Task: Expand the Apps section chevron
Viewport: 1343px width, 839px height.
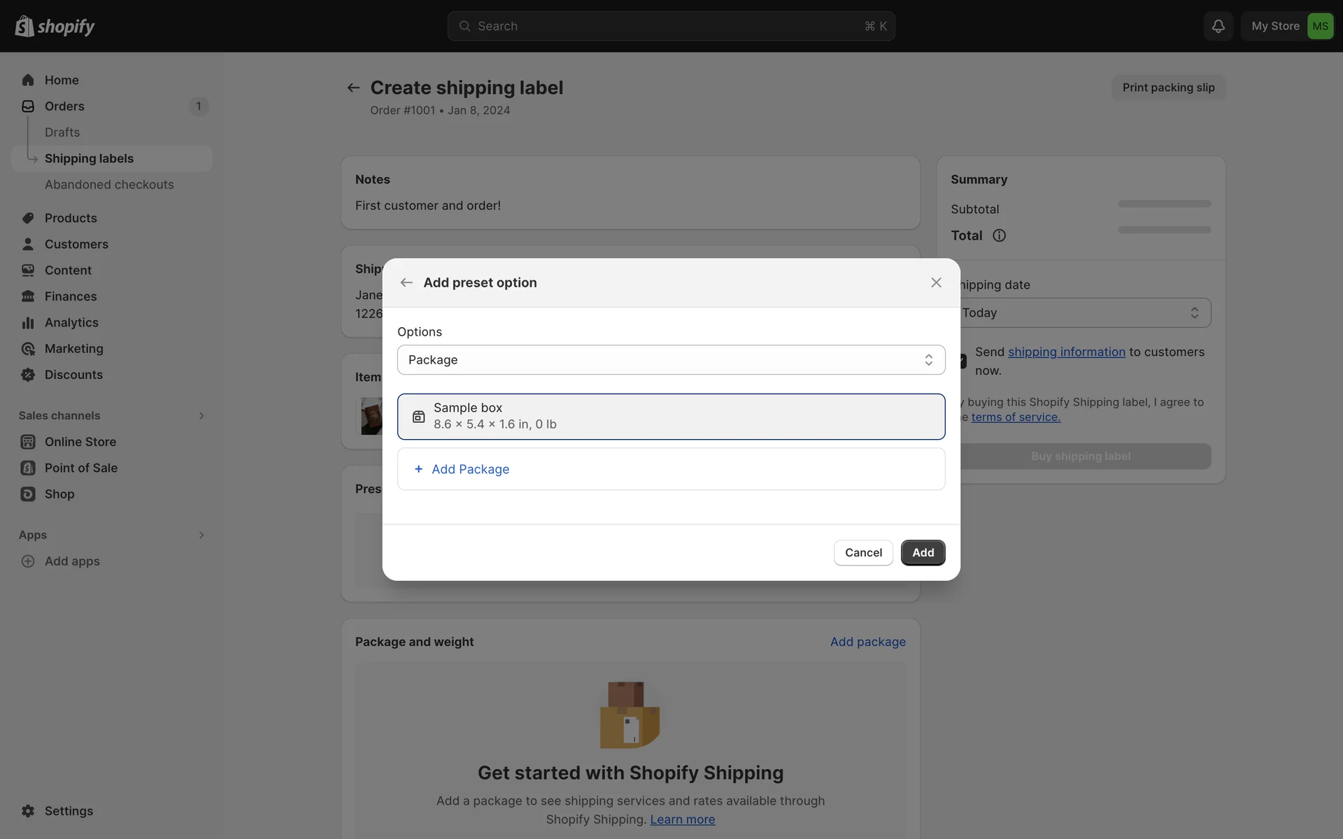Action: click(x=201, y=535)
